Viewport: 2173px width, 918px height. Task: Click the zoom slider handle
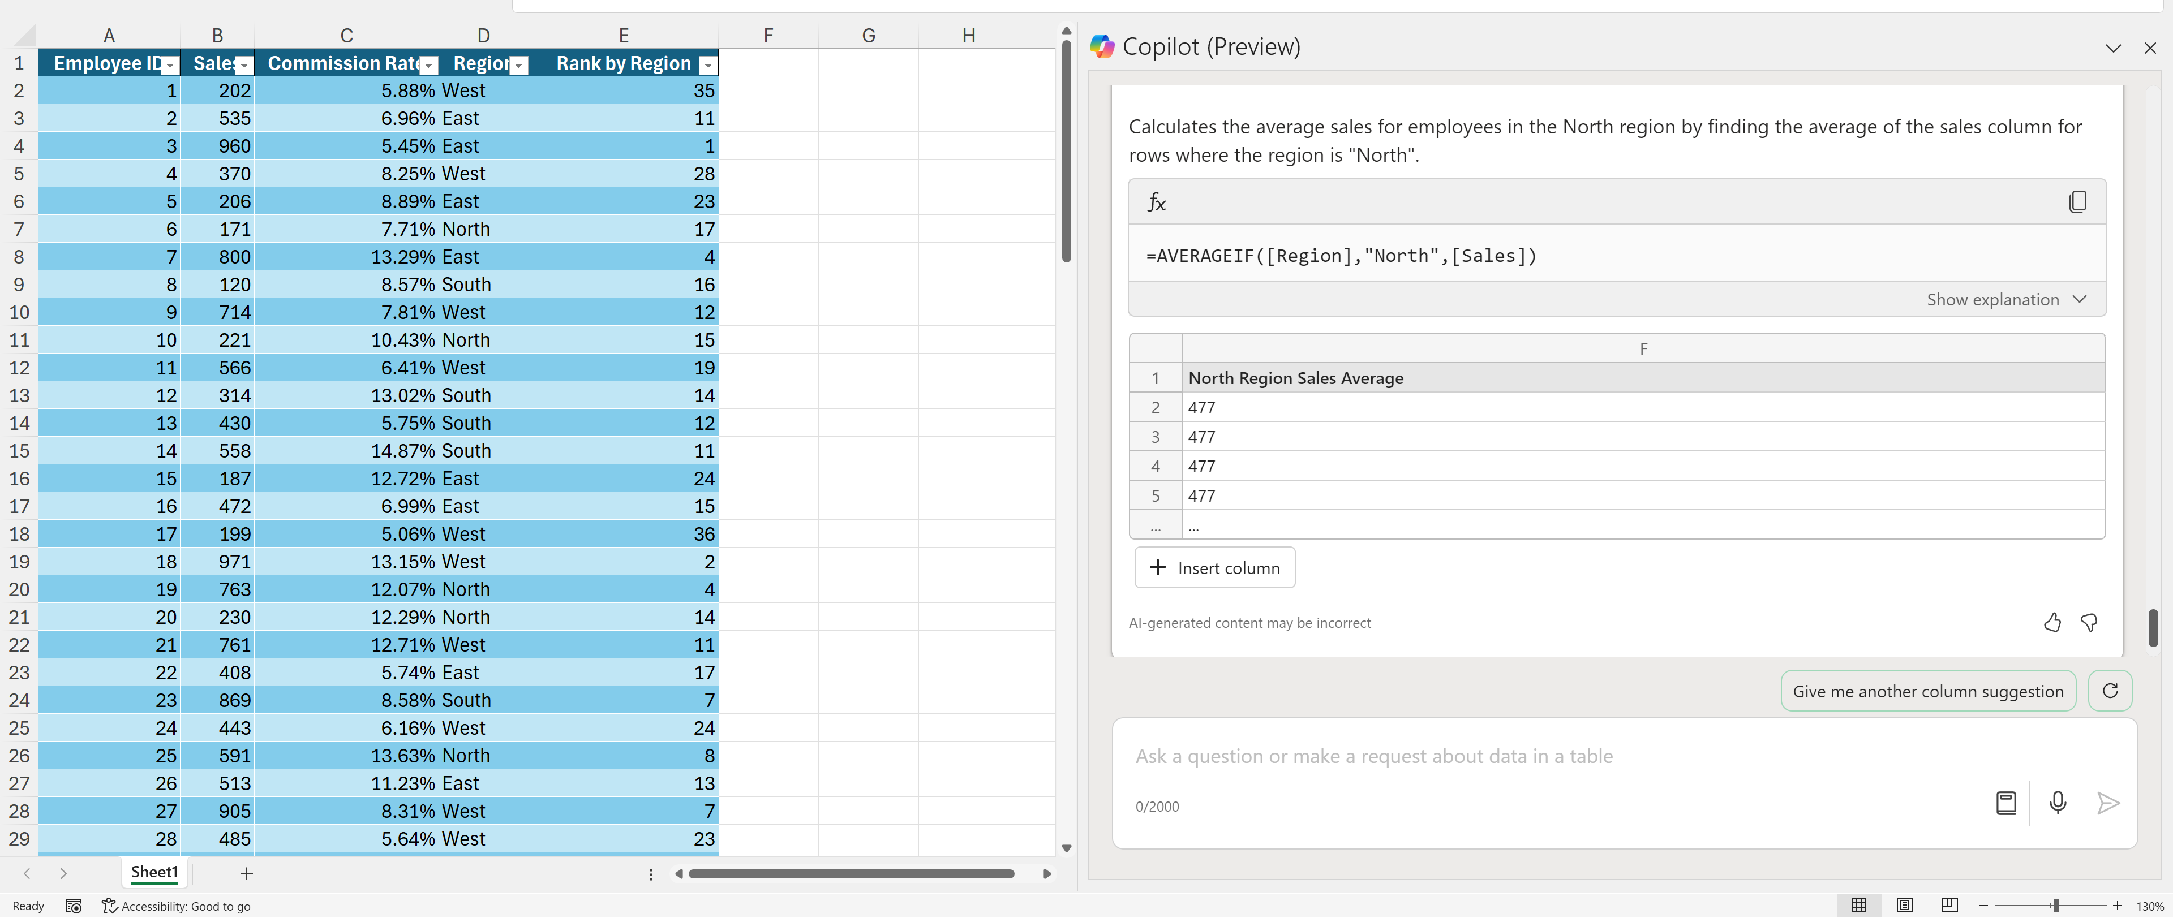[x=2056, y=906]
